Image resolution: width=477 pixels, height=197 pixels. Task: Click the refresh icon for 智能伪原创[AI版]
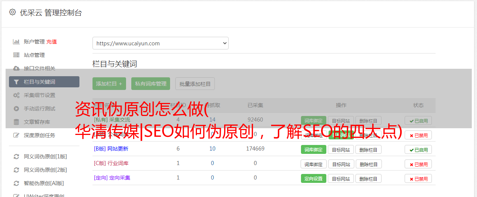[16, 183]
